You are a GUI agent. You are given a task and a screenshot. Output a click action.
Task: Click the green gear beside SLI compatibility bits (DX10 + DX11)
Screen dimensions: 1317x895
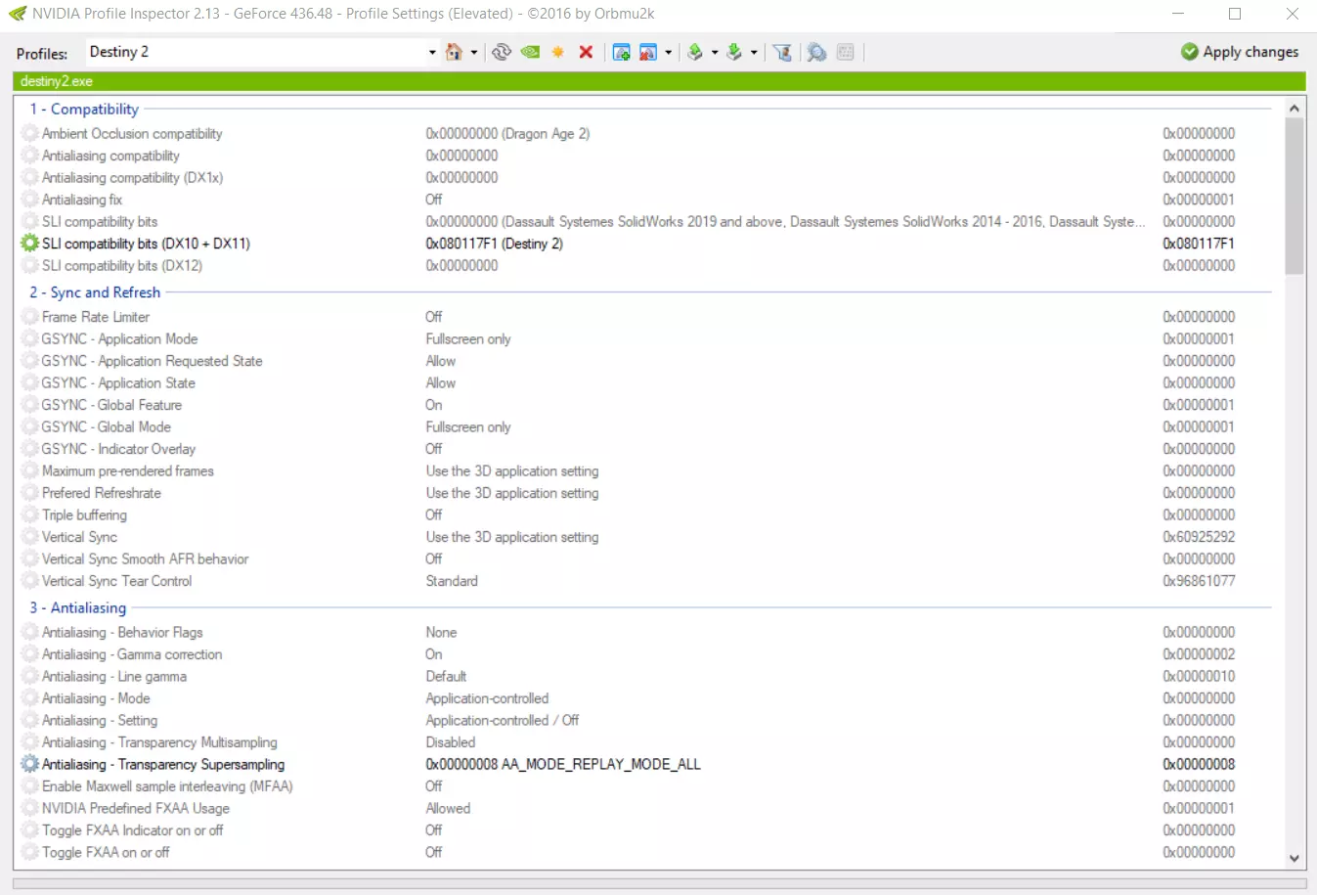pos(30,244)
